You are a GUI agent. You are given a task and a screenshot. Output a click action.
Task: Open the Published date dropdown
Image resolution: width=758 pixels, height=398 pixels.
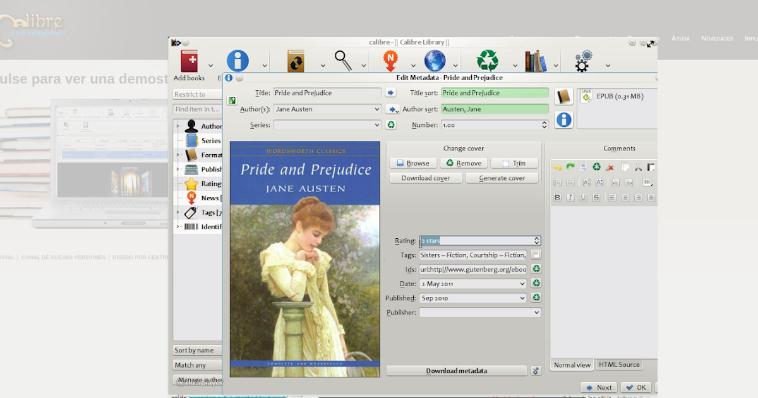click(522, 298)
